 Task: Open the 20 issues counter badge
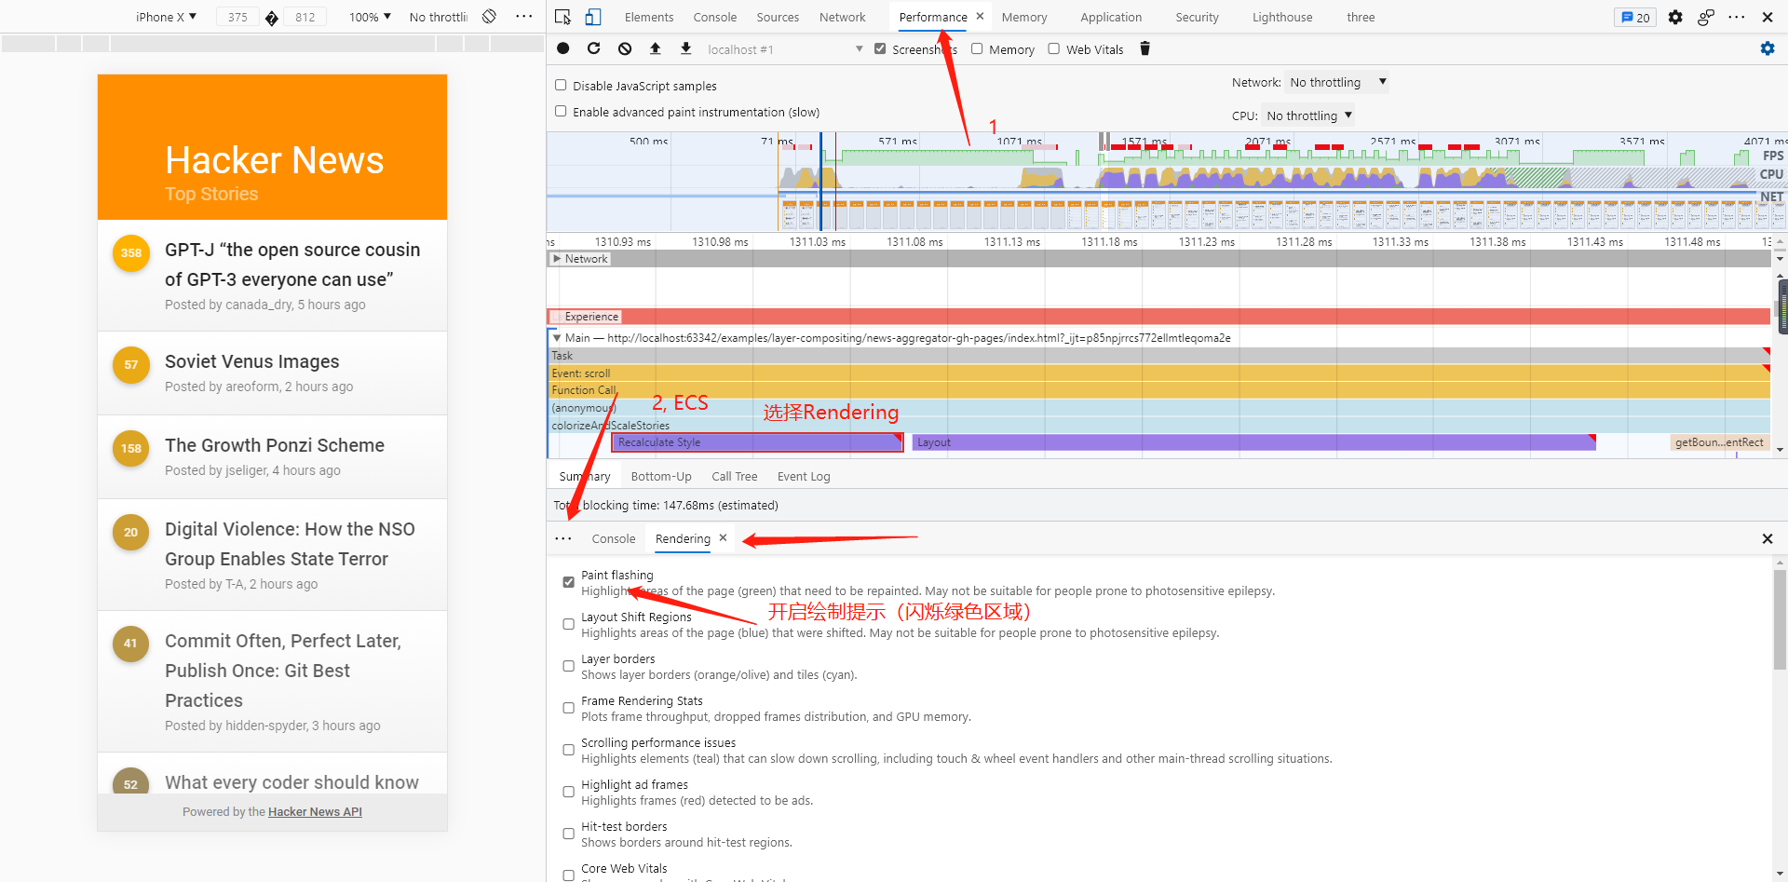pyautogui.click(x=1635, y=17)
